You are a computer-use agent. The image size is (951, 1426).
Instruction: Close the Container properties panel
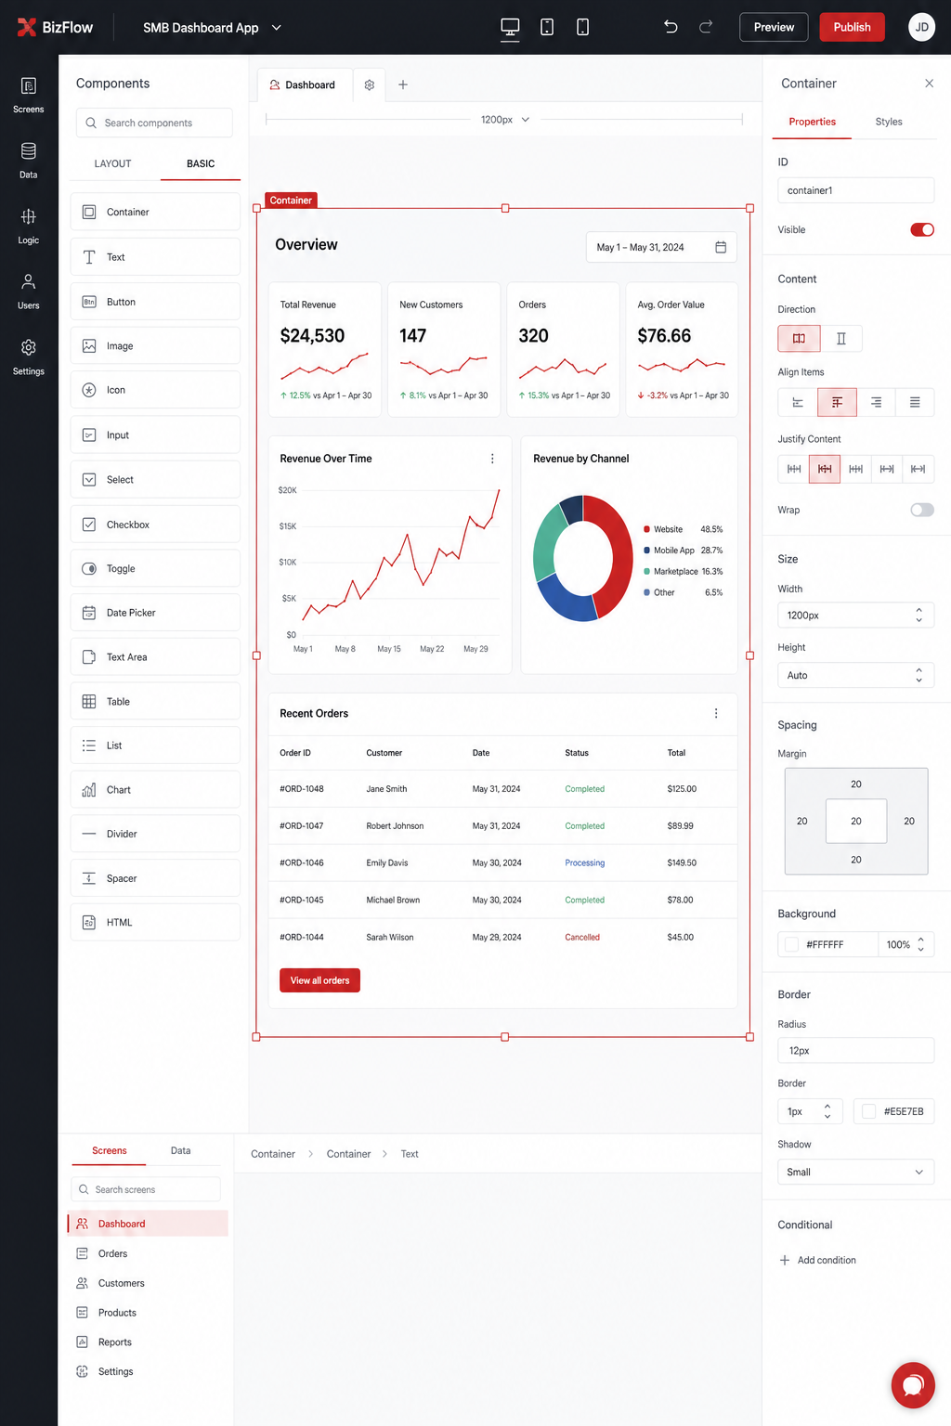click(x=929, y=84)
